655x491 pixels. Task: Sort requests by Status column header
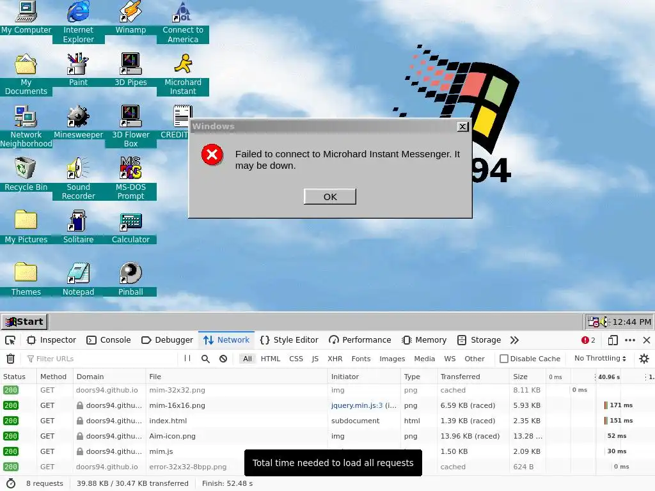[19, 377]
